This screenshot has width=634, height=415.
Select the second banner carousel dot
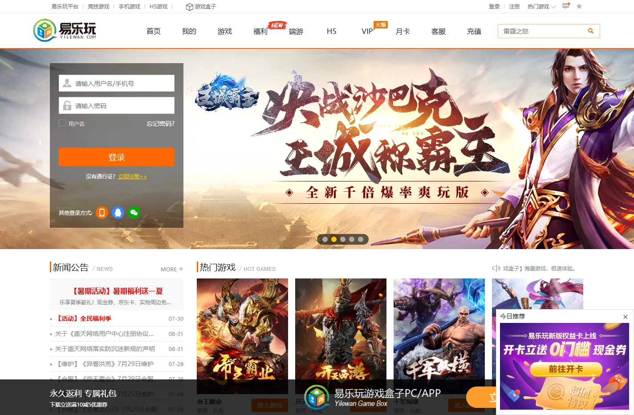tap(334, 239)
